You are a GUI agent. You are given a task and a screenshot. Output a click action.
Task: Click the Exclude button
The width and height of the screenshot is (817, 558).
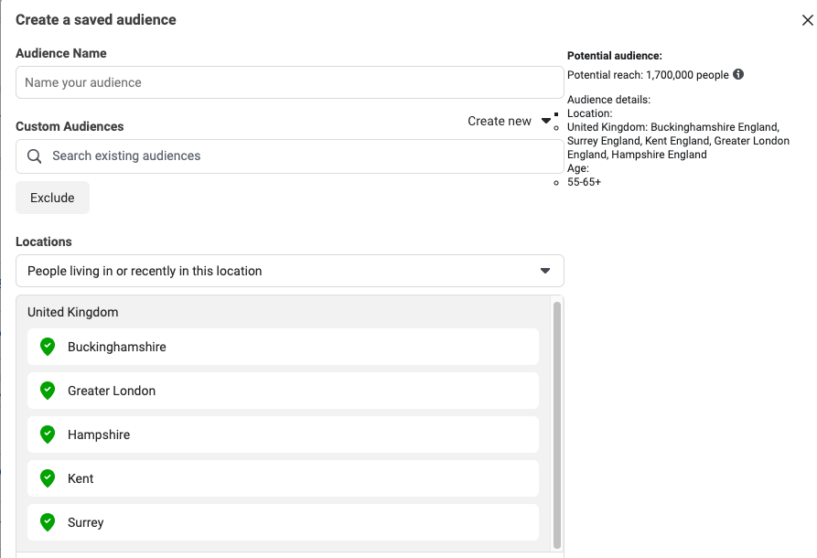coord(53,198)
